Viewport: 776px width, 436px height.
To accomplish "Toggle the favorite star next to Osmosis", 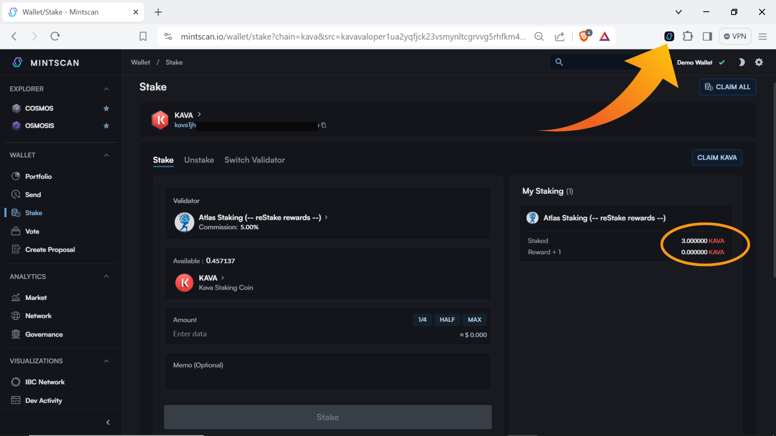I will coord(106,126).
